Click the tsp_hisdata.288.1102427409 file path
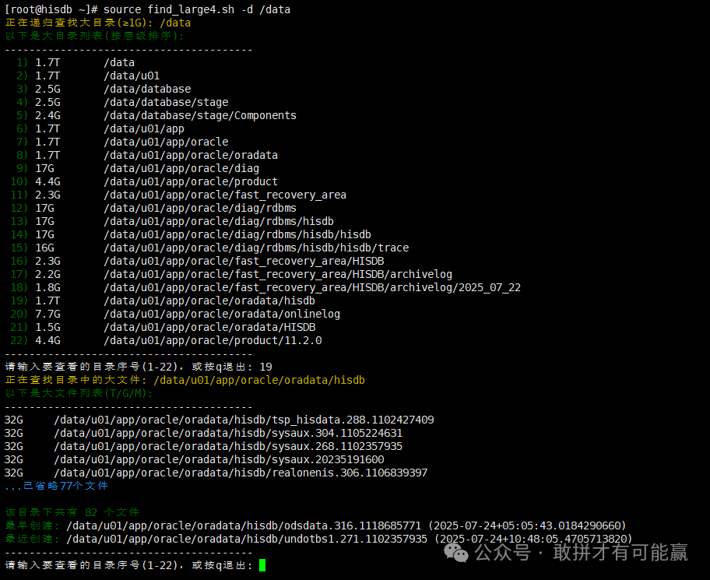Viewport: 710px width, 580px height. (x=244, y=420)
